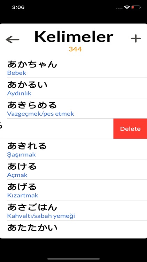Tap the battery indicator icon

coord(136,7)
